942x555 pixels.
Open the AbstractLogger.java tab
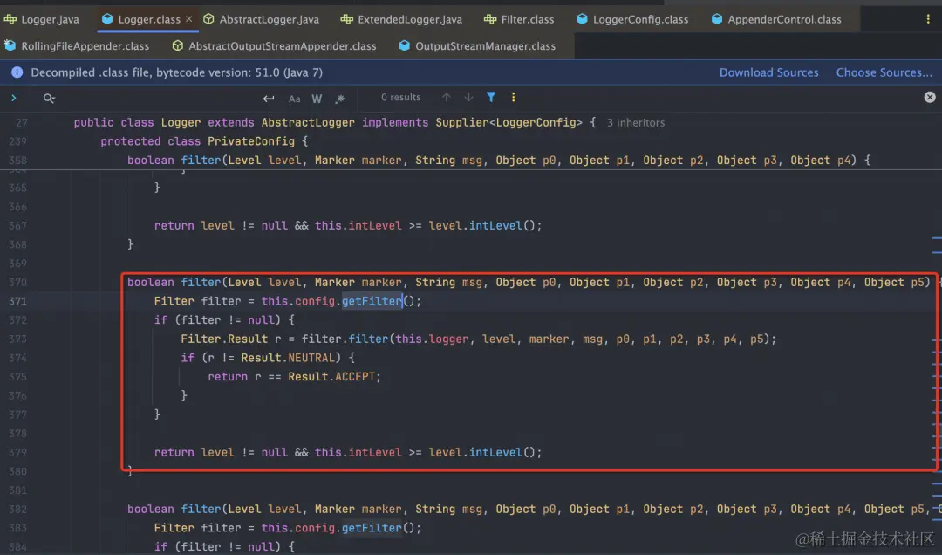point(262,19)
